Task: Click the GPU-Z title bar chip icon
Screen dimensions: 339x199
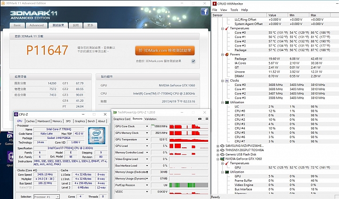Action: tap(115, 112)
